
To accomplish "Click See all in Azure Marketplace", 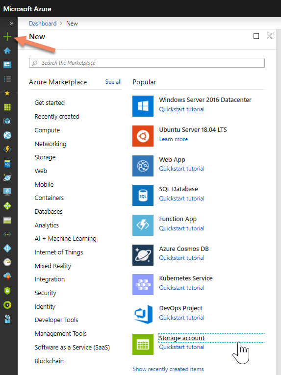I will pos(113,82).
